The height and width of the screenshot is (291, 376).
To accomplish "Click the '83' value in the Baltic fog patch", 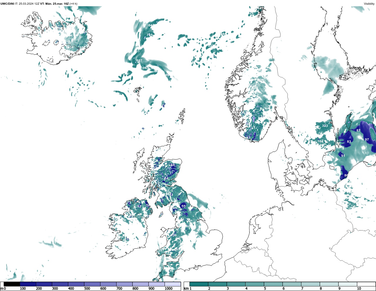I will point(349,142).
